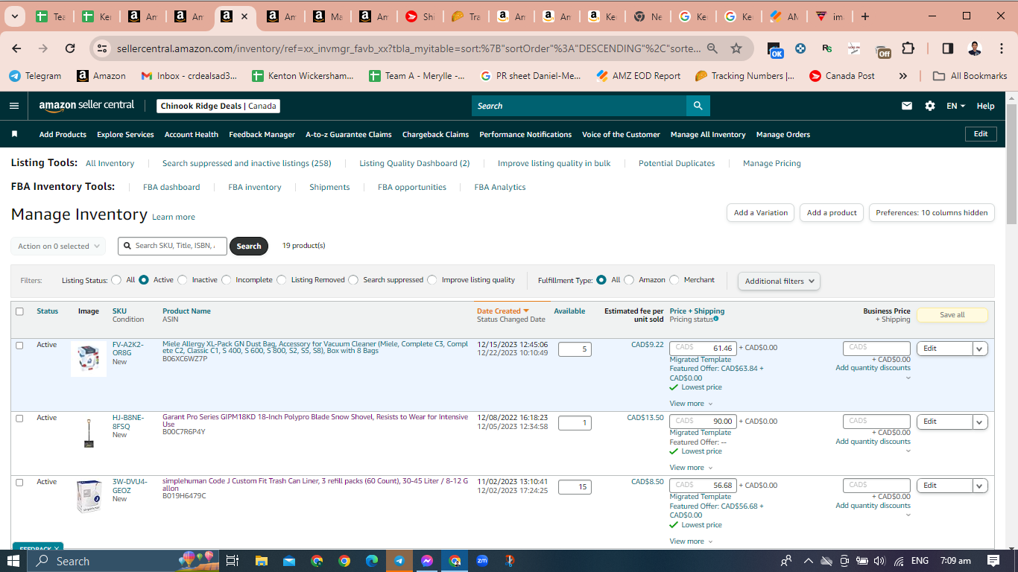
Task: Select the All listing status radio
Action: point(116,280)
